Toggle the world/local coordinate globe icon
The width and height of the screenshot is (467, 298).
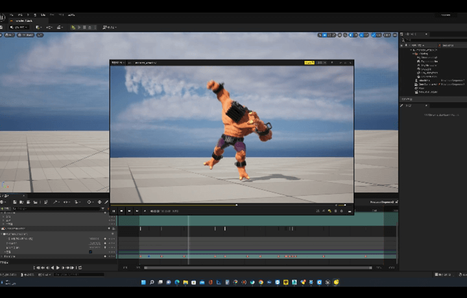[x=339, y=35]
